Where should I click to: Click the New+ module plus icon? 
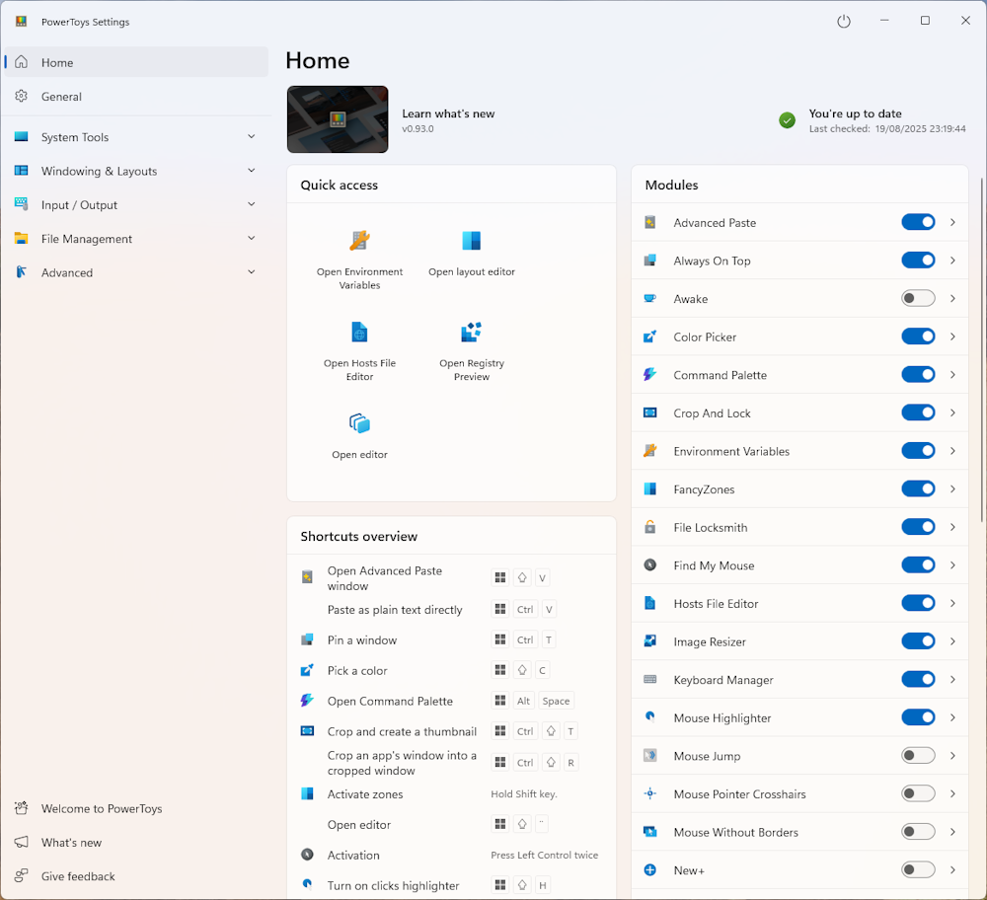click(x=650, y=869)
